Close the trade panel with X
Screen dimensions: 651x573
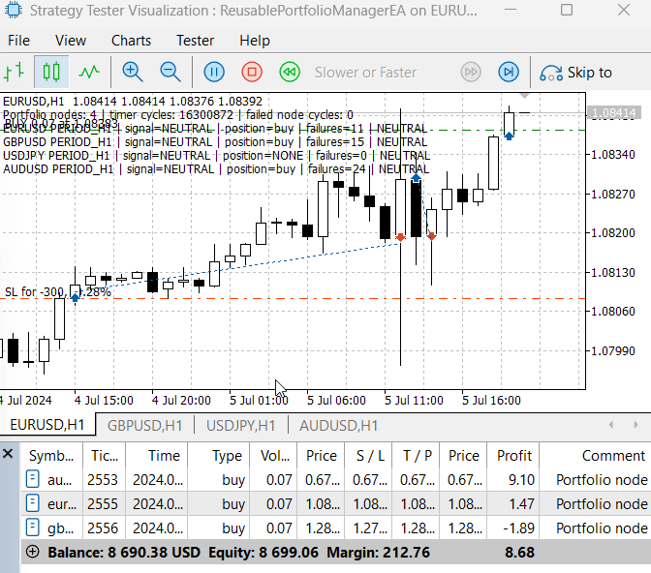tap(8, 454)
